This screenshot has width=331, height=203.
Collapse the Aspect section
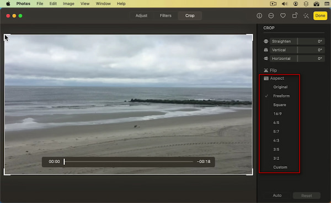(x=277, y=78)
